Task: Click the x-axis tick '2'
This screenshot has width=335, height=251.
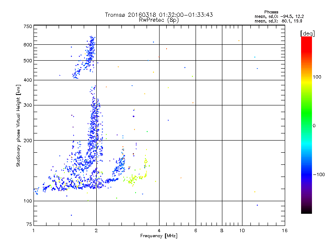Action: coord(96,231)
